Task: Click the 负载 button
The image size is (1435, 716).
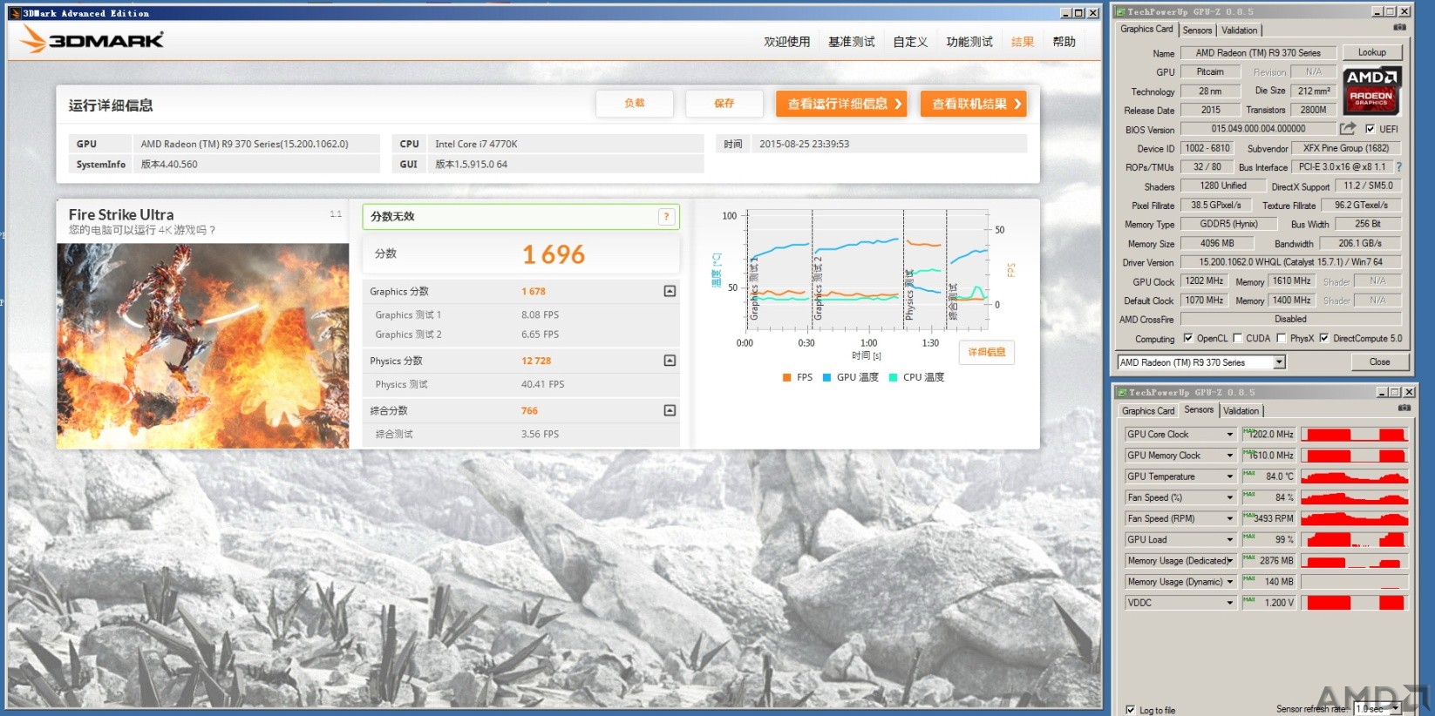Action: pos(635,104)
